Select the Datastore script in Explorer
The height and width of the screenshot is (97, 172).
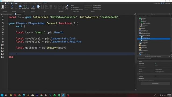144,40
